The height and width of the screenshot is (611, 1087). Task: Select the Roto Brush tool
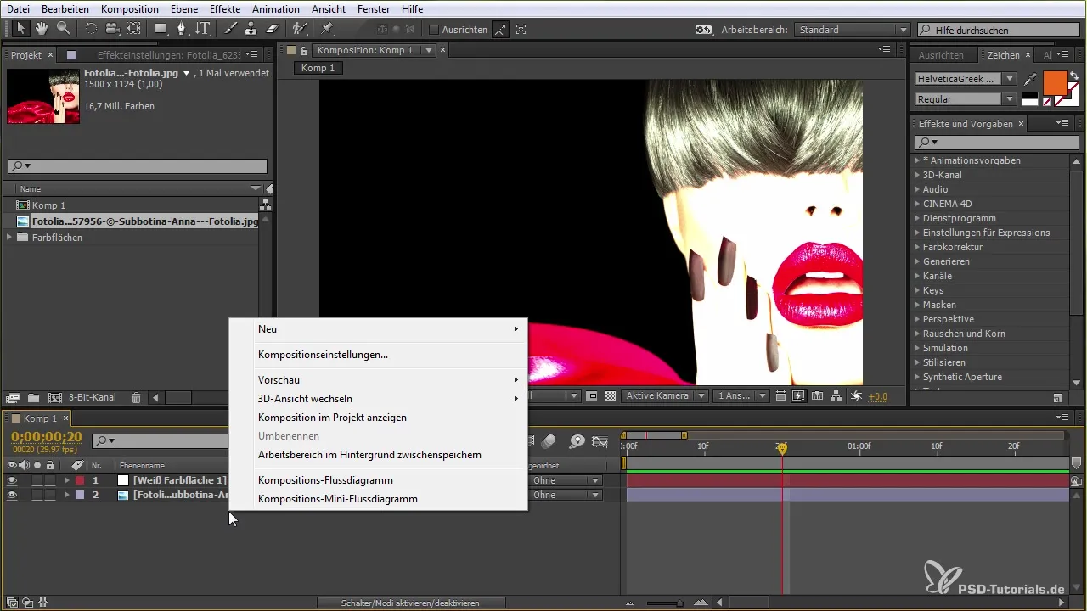click(x=299, y=29)
